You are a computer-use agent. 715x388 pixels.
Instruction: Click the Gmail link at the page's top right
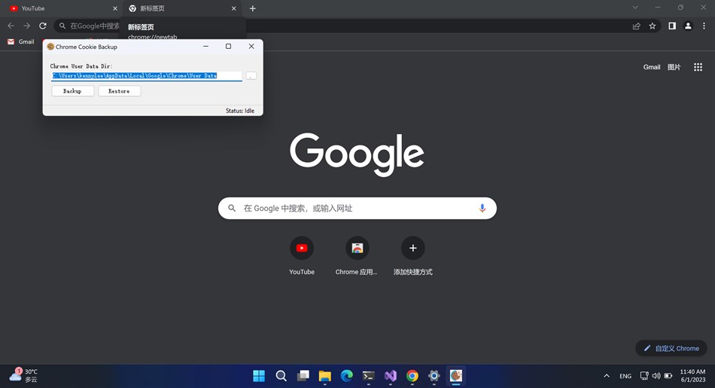click(x=652, y=67)
